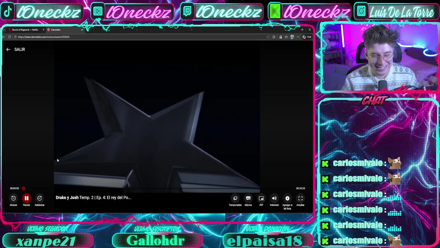Enable PIP picture-in-picture mode
Viewport: 440px width, 248px height.
[261, 198]
